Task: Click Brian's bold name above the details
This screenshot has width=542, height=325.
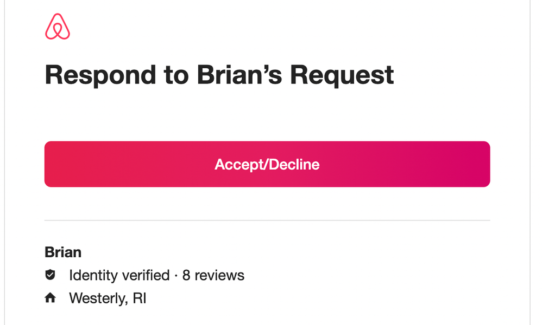Action: click(x=63, y=252)
